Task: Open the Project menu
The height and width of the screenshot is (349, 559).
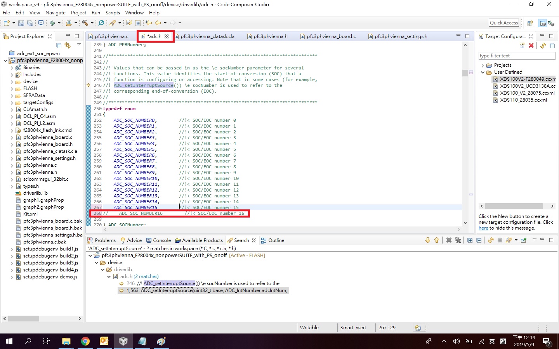Action: tap(79, 13)
